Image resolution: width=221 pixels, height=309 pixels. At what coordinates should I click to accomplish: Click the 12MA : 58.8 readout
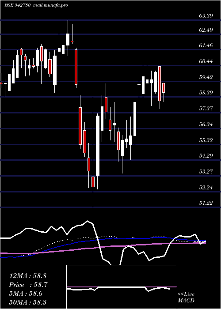click(x=27, y=276)
